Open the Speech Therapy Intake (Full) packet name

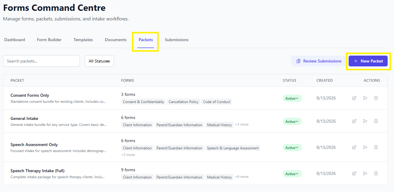[x=38, y=171]
